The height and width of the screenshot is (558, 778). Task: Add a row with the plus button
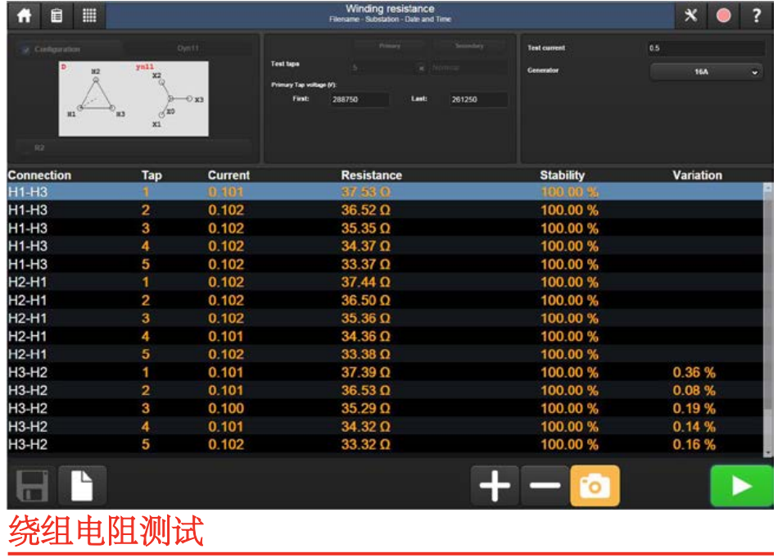click(x=495, y=486)
